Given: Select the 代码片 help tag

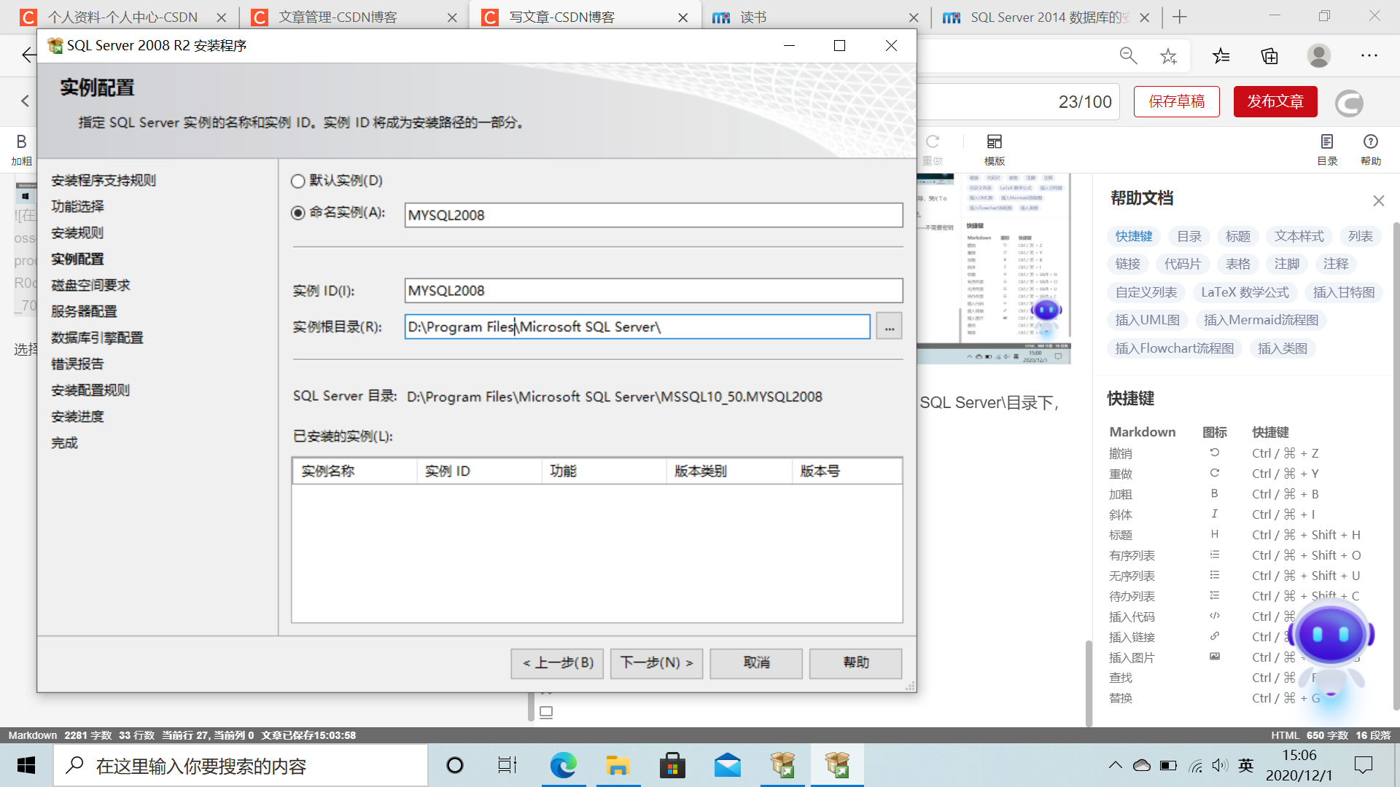Looking at the screenshot, I should (x=1182, y=264).
